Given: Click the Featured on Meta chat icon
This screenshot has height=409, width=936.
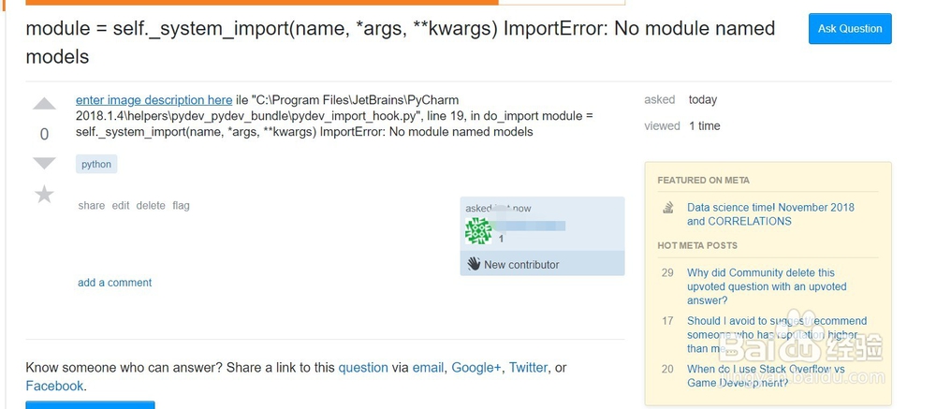Looking at the screenshot, I should [668, 208].
